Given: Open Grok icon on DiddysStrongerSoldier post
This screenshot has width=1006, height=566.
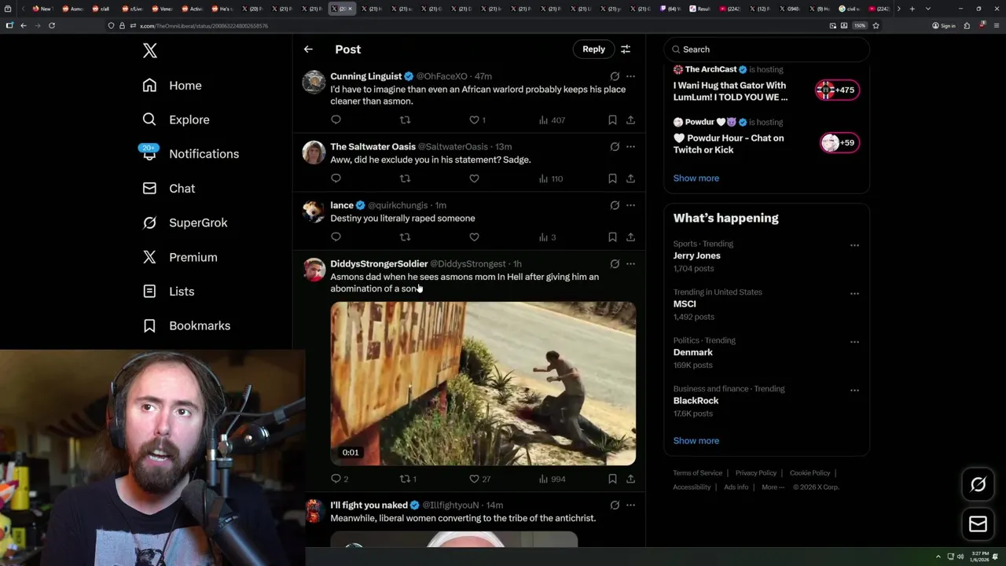Looking at the screenshot, I should [x=615, y=263].
